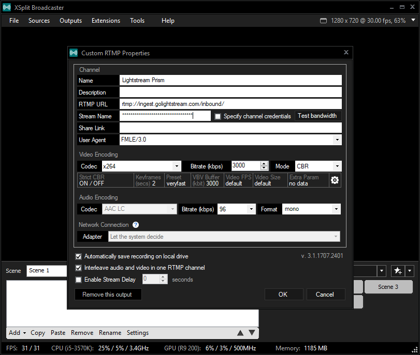Click the FPS 31 / 31 status entry
The image size is (420, 355).
coord(23,348)
